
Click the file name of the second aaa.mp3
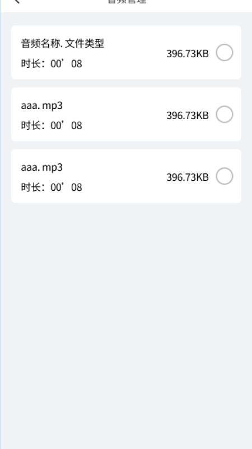pos(41,106)
